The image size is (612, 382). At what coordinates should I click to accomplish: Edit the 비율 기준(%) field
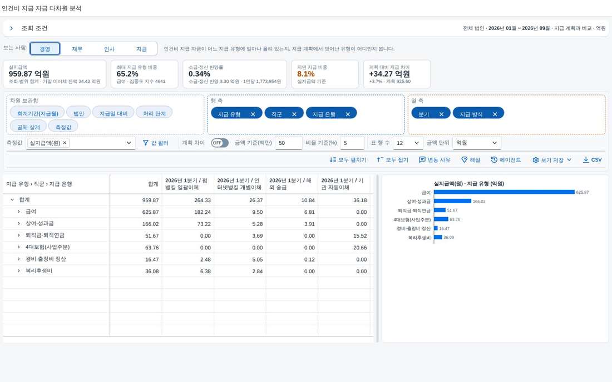pyautogui.click(x=352, y=143)
